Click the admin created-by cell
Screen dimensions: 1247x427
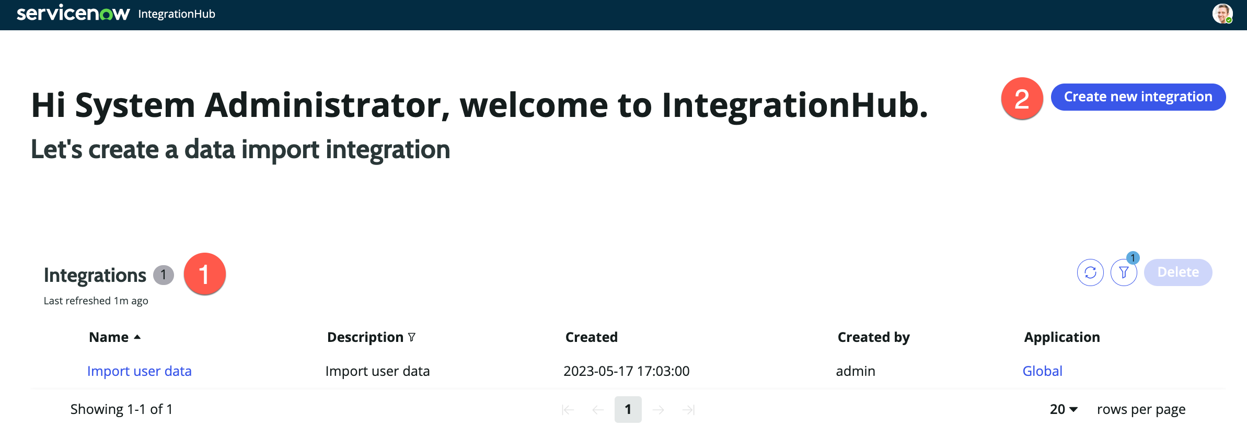[856, 371]
